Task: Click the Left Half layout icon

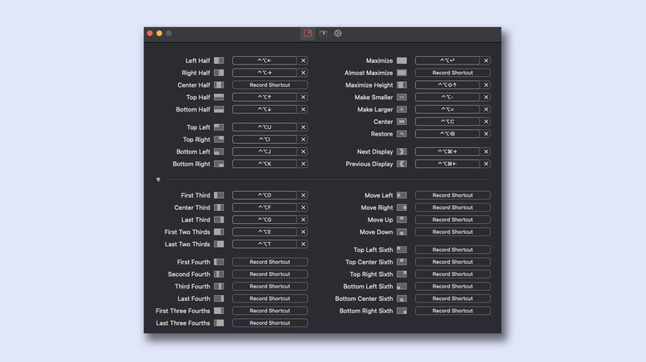Action: pos(219,60)
